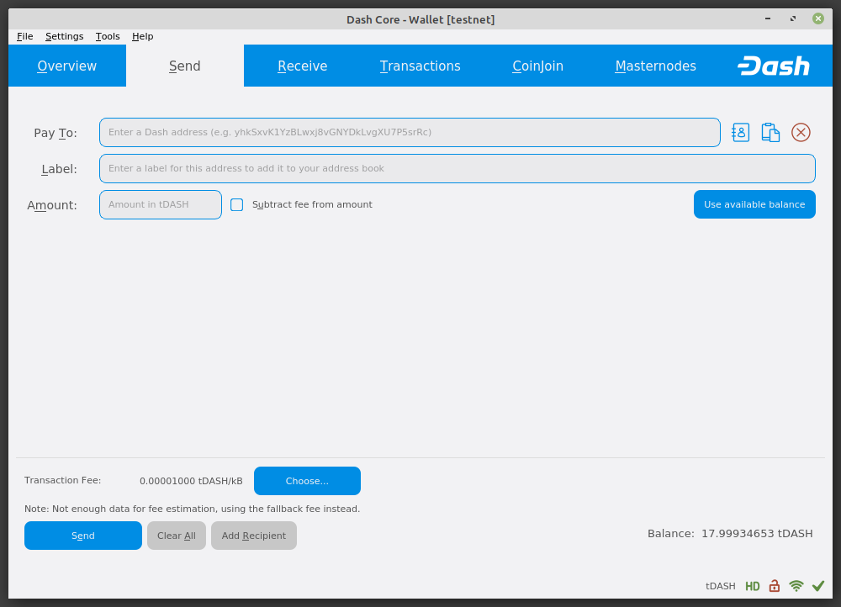Open the Settings menu
This screenshot has width=841, height=607.
pyautogui.click(x=65, y=36)
